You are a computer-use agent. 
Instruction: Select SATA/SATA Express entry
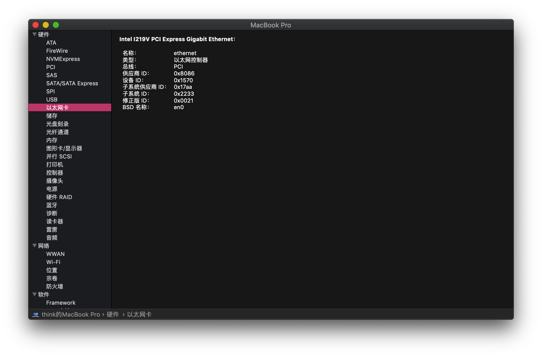(x=72, y=83)
